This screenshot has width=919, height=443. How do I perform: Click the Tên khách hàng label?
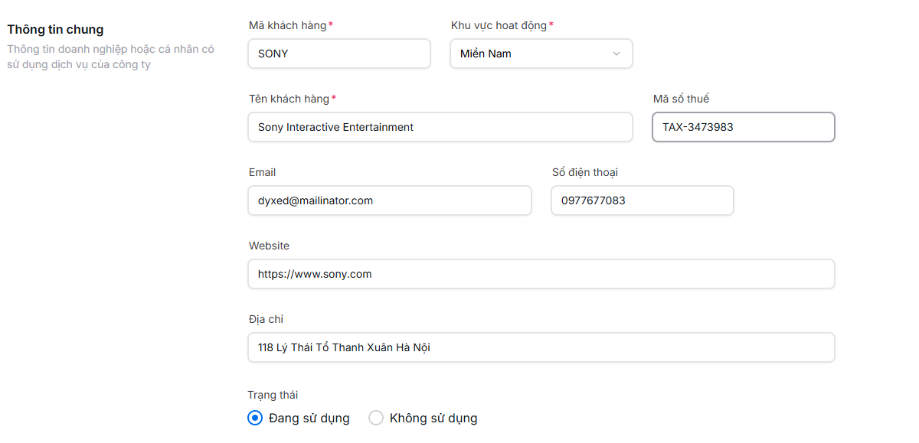(289, 99)
